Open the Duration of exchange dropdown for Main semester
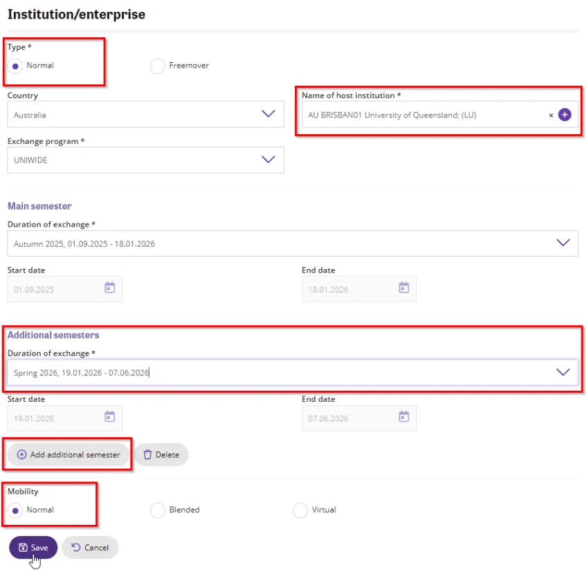This screenshot has width=587, height=574. coord(561,243)
